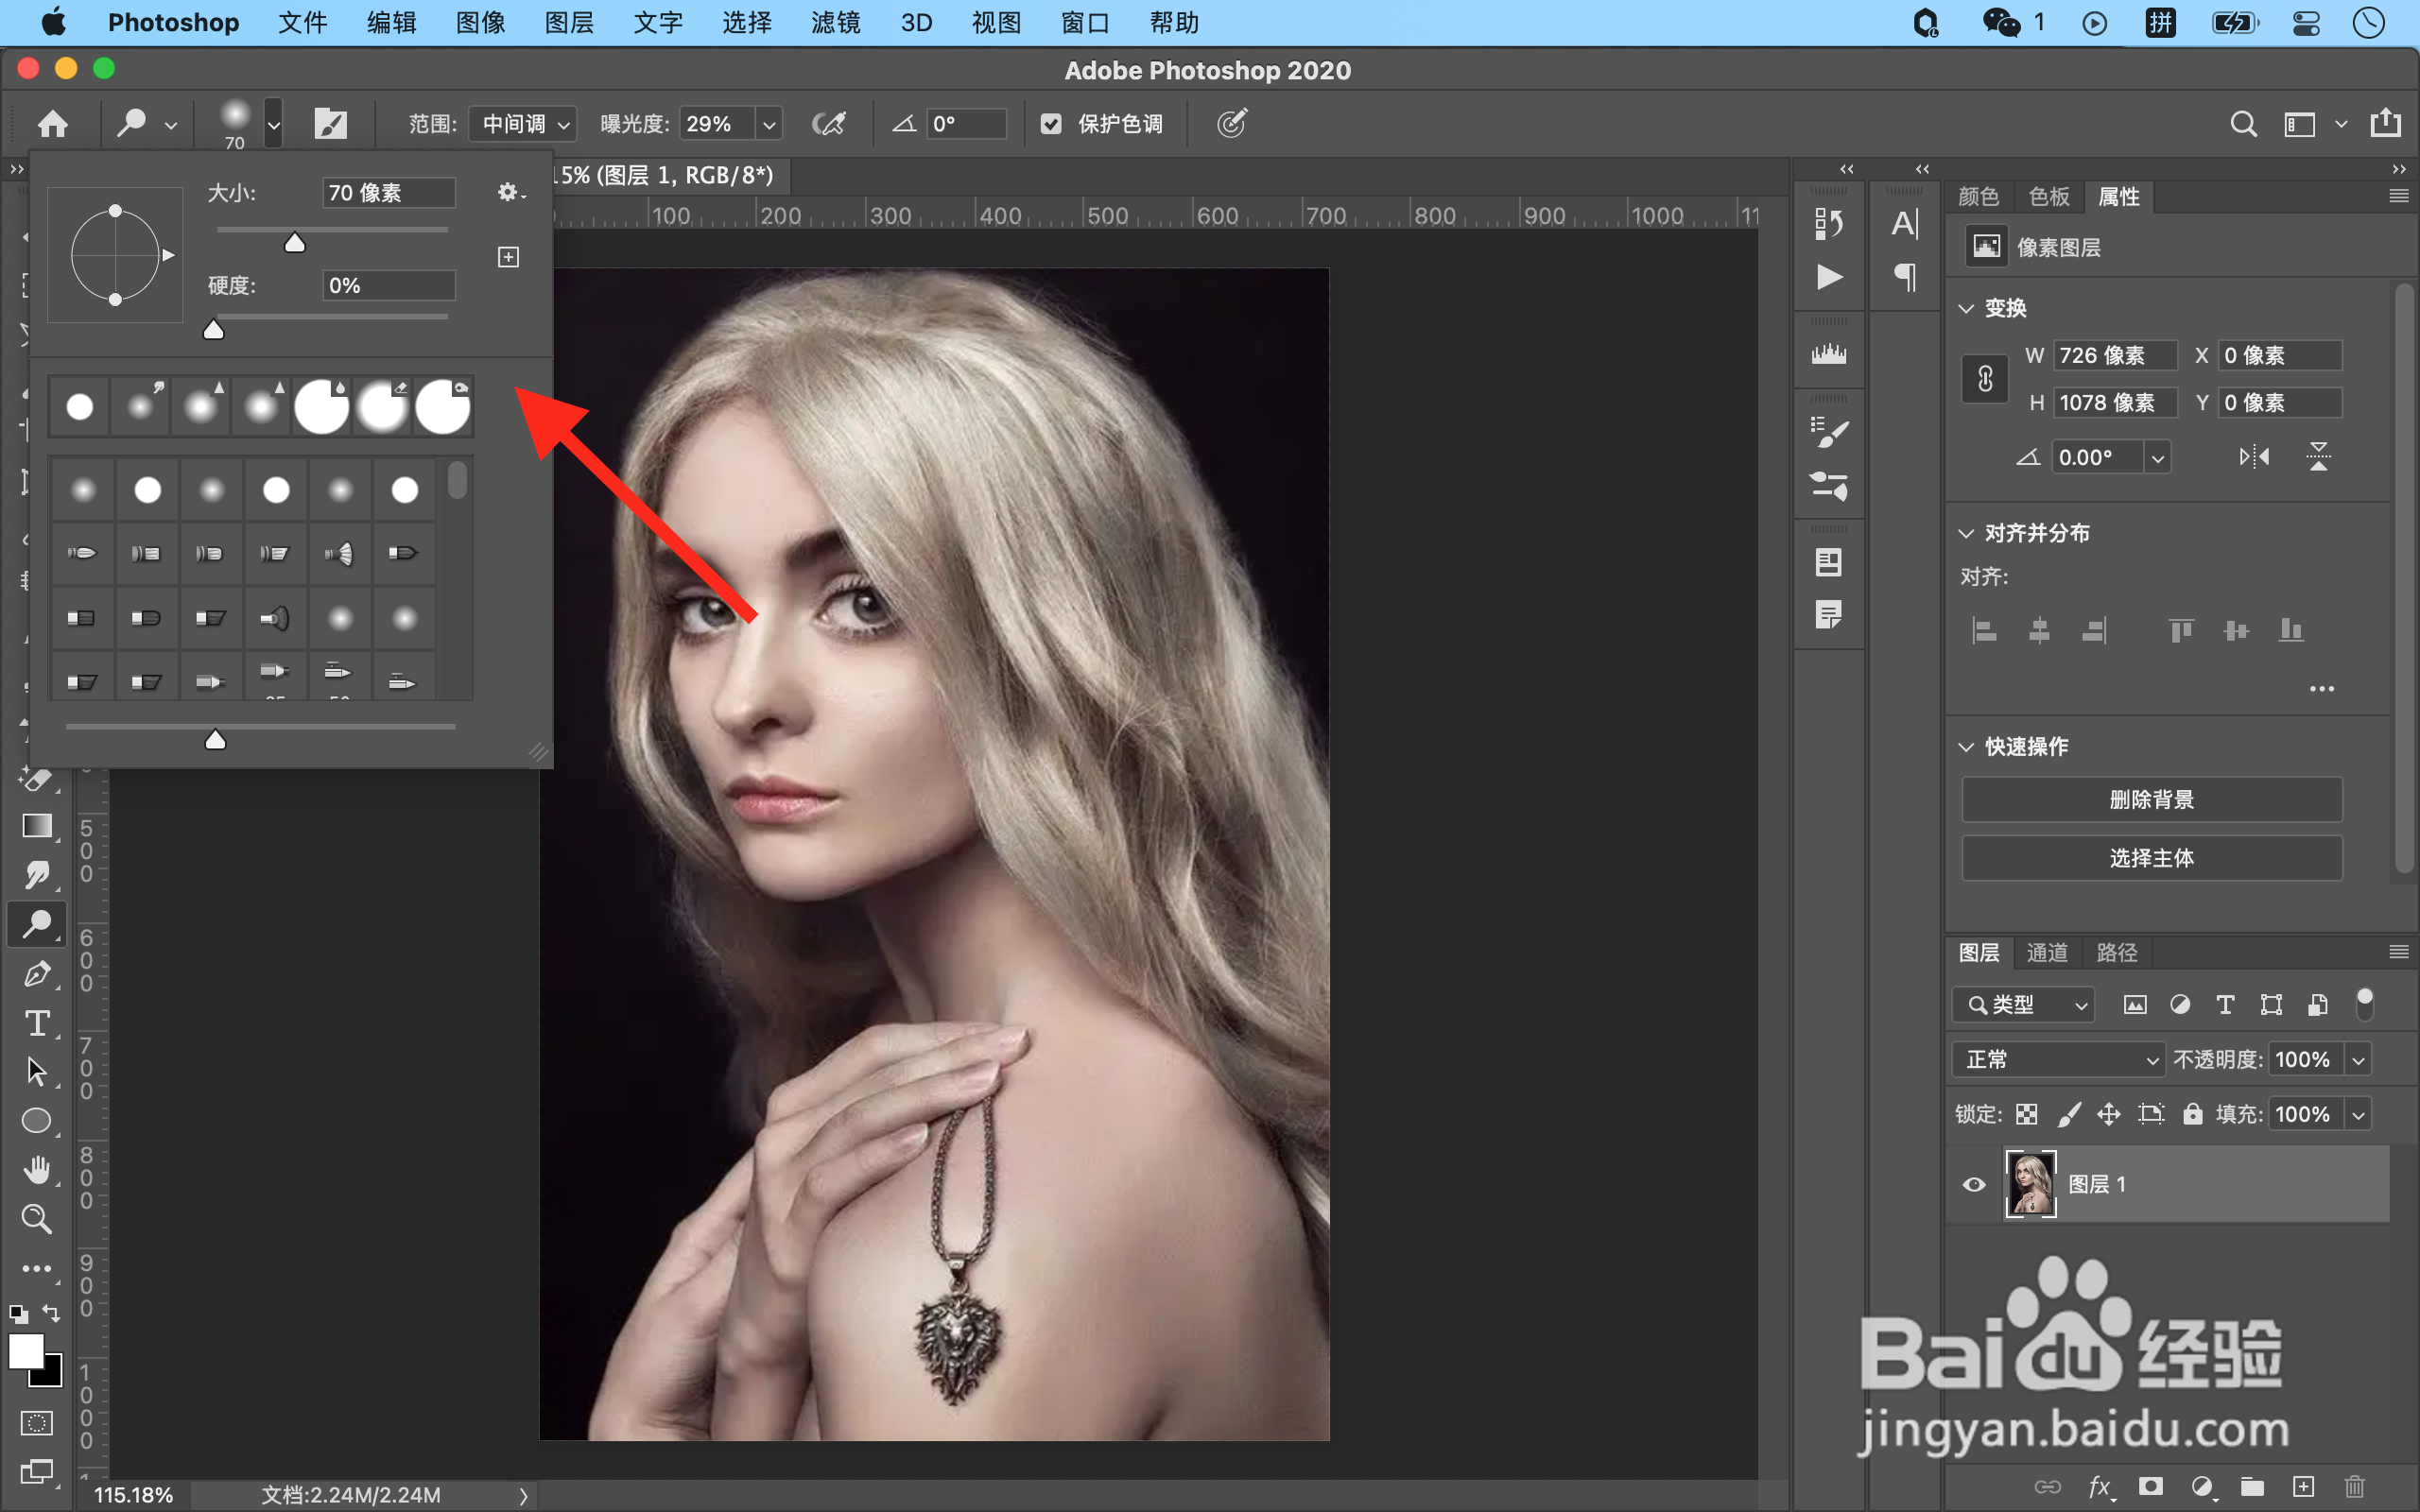
Task: Click the Share icon top right
Action: coord(2385,122)
